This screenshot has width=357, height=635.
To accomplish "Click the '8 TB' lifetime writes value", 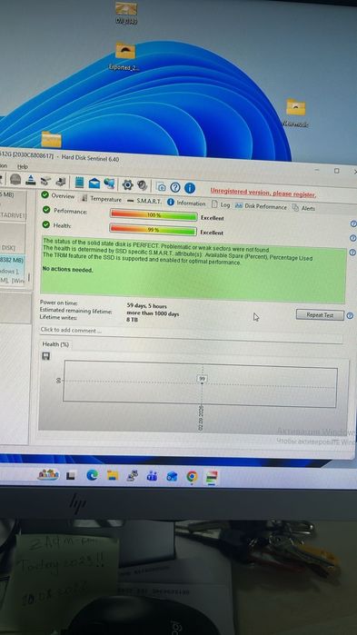I will (132, 320).
